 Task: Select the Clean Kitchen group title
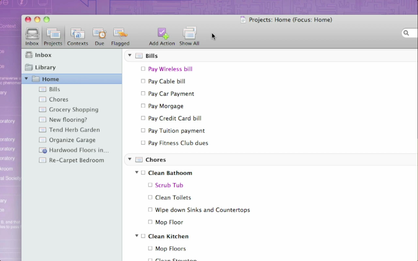(168, 236)
